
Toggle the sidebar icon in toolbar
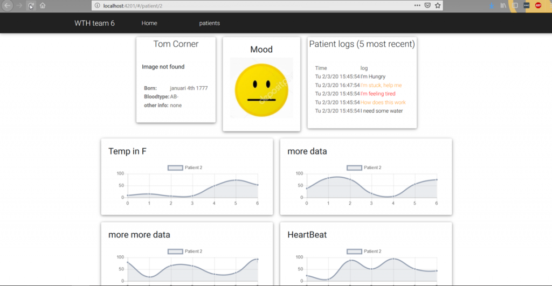click(x=515, y=5)
